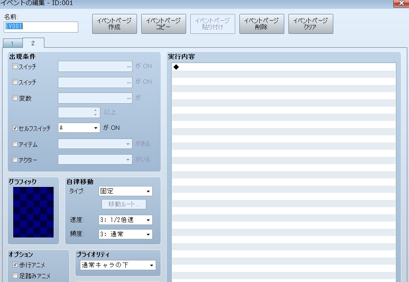
Task: Switch to event page tab 1
Action: [12, 44]
